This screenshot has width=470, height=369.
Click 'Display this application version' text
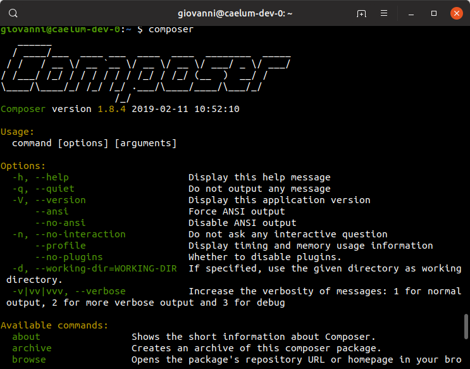point(280,200)
